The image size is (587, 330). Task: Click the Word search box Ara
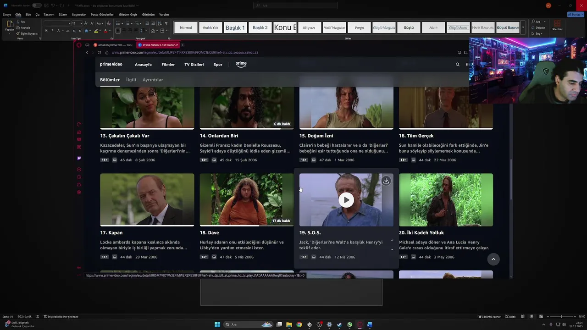(x=295, y=5)
